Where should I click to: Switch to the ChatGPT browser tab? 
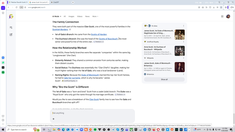56,2
